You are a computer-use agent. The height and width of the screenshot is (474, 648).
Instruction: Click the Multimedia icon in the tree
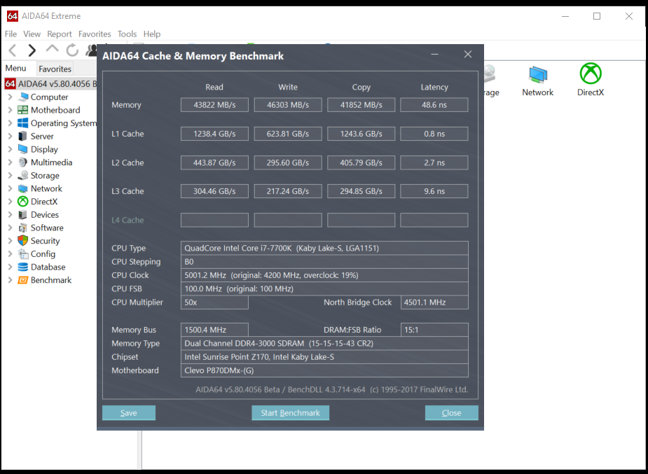coord(23,162)
